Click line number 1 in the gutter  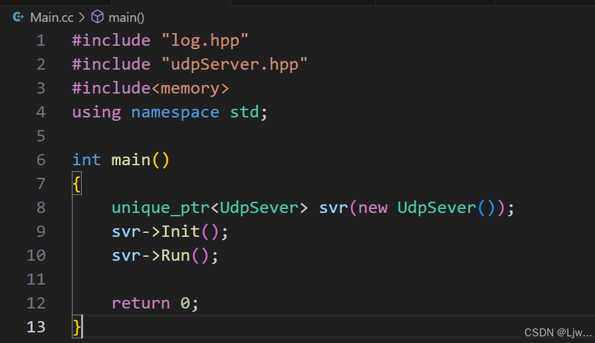(x=41, y=40)
